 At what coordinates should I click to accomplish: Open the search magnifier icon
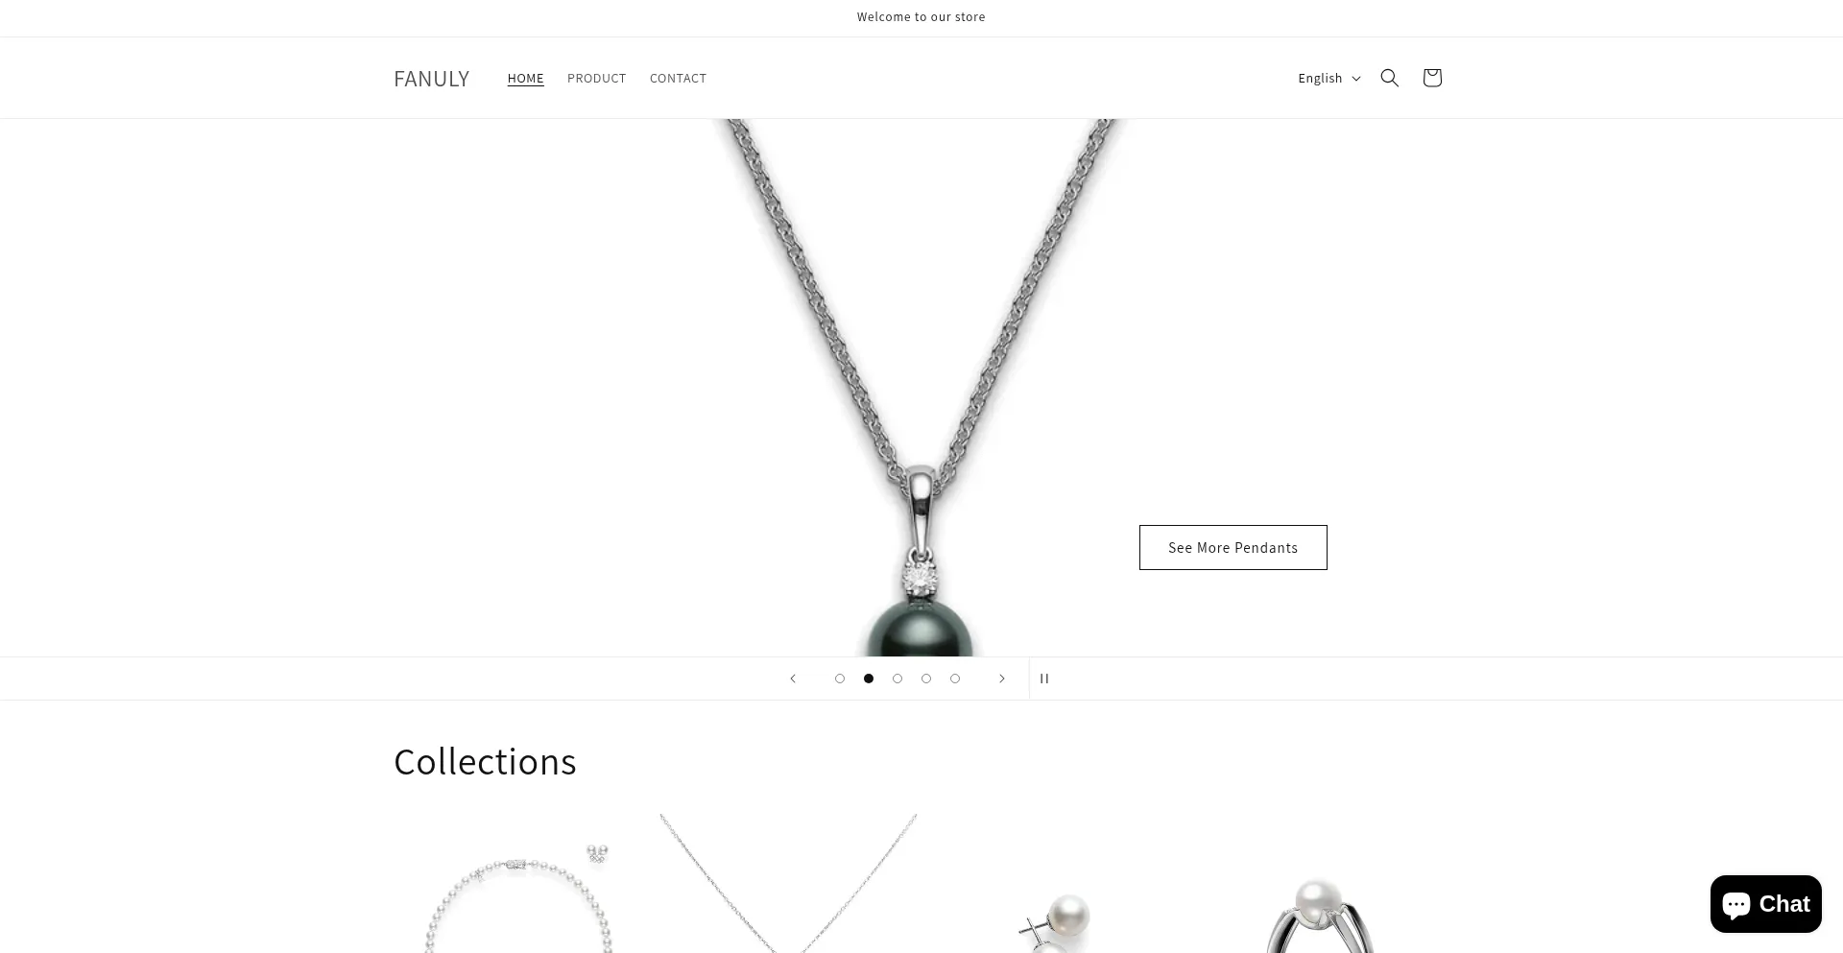(1389, 78)
